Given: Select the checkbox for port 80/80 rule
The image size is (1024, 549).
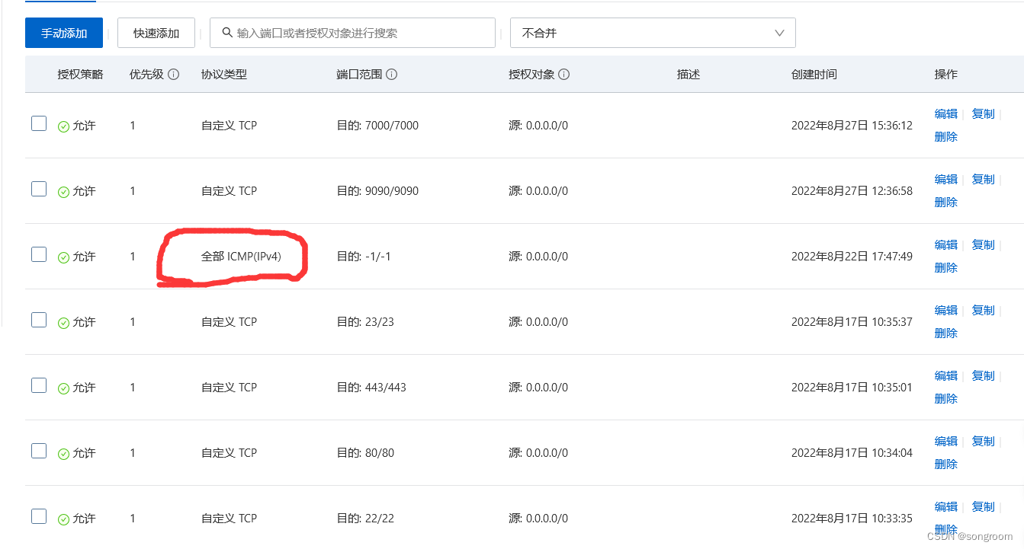Looking at the screenshot, I should point(39,451).
